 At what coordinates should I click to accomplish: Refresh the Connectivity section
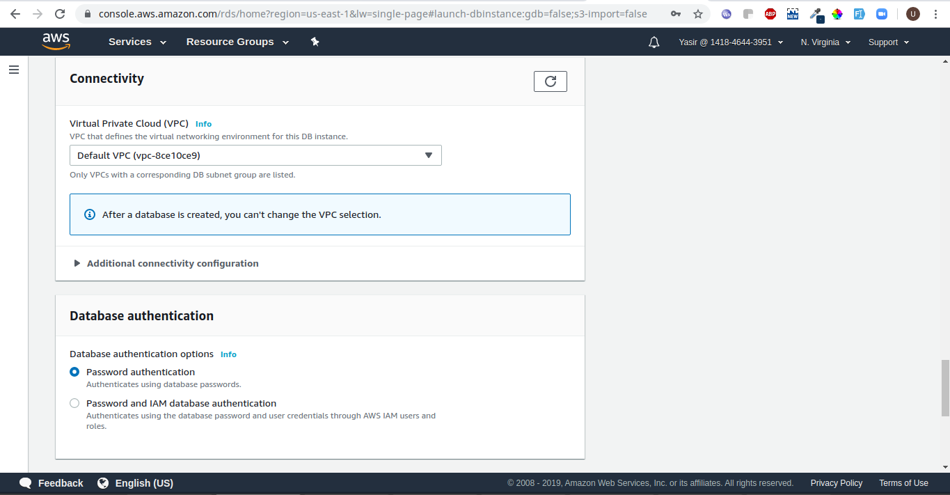(x=550, y=81)
